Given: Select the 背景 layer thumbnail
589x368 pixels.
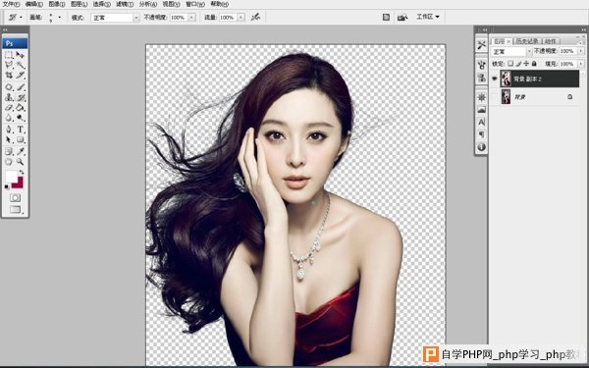Looking at the screenshot, I should pyautogui.click(x=506, y=97).
